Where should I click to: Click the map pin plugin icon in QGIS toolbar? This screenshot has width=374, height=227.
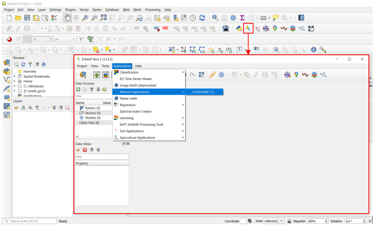(275, 28)
